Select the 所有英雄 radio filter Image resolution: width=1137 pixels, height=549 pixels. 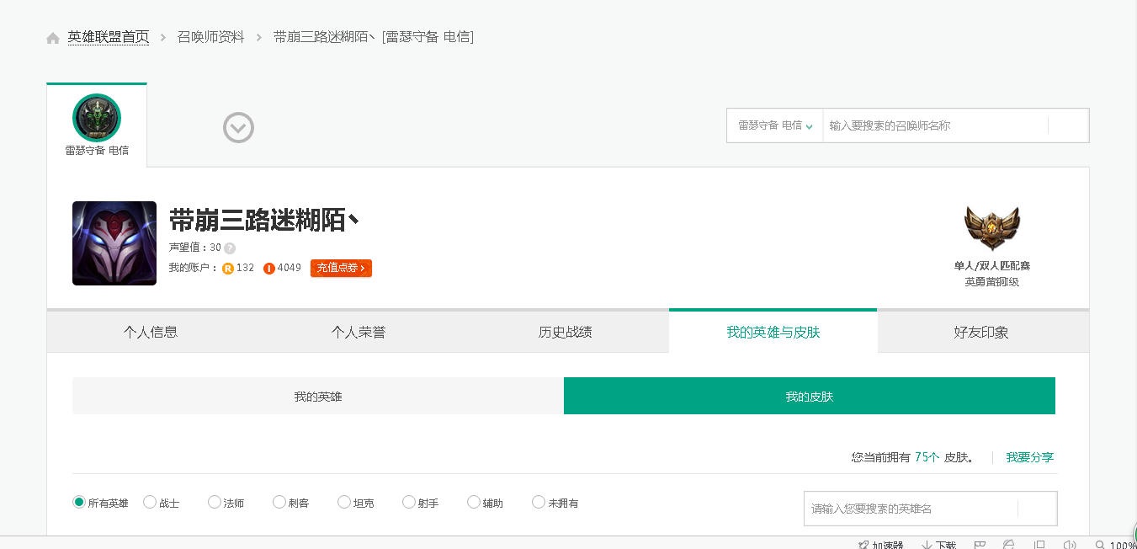point(79,502)
